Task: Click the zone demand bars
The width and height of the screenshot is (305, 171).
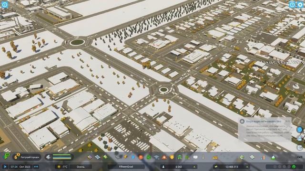Action: click(62, 157)
